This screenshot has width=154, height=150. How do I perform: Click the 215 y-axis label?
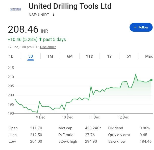[x=11, y=68]
